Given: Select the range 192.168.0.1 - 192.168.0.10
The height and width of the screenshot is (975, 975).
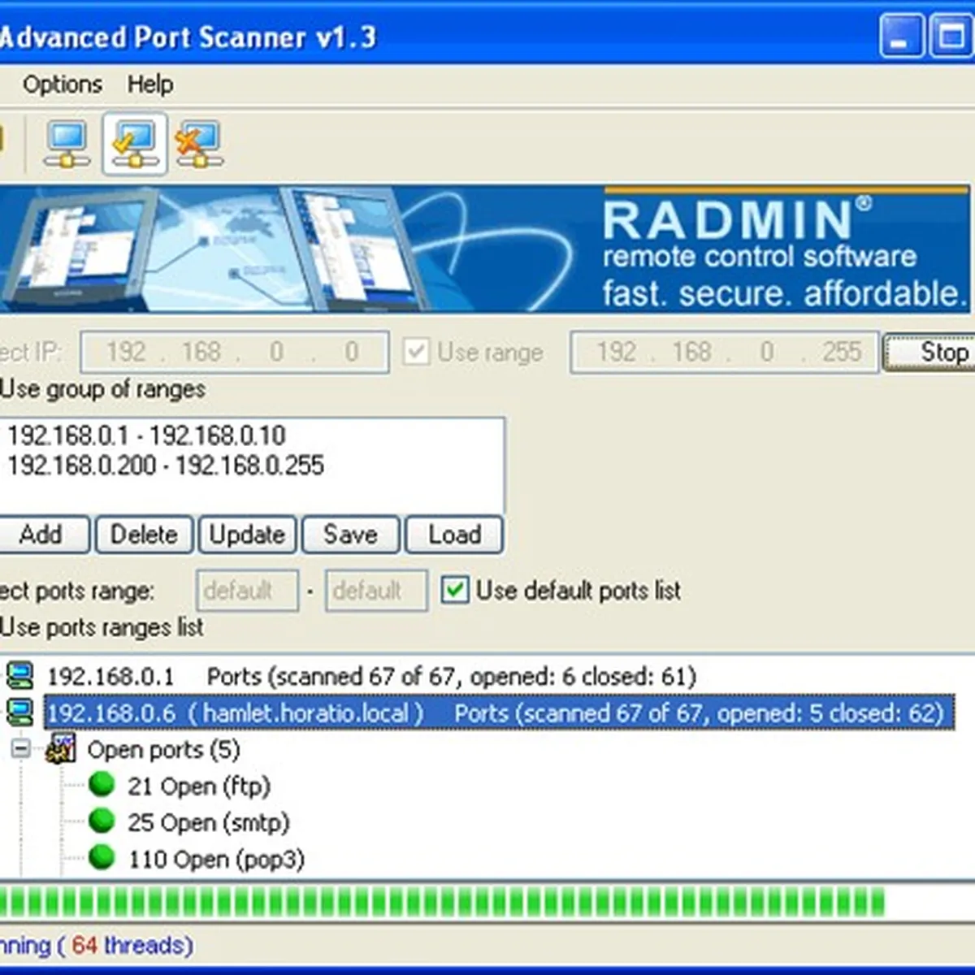Looking at the screenshot, I should click(x=146, y=435).
